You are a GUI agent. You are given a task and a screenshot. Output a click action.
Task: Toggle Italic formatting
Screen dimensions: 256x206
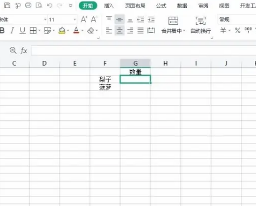click(12, 31)
